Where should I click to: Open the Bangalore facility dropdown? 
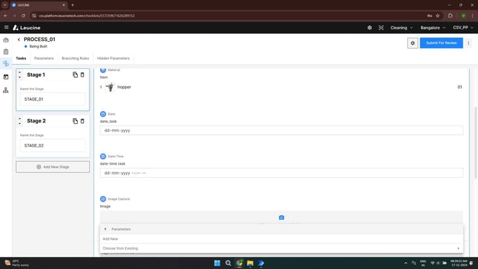(433, 28)
